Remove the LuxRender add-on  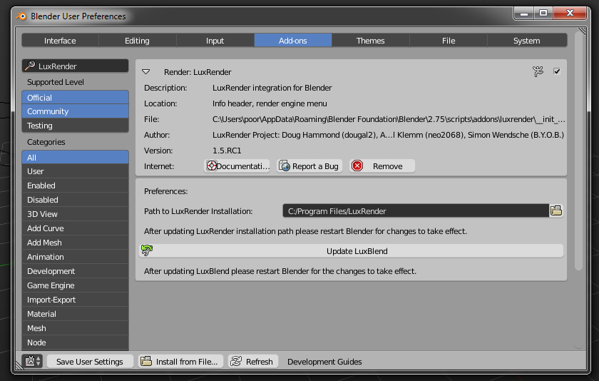382,166
